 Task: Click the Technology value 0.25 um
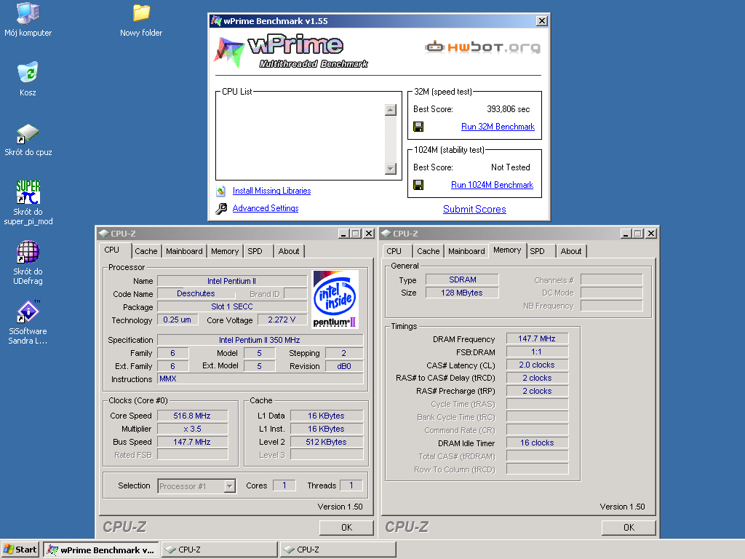point(178,320)
